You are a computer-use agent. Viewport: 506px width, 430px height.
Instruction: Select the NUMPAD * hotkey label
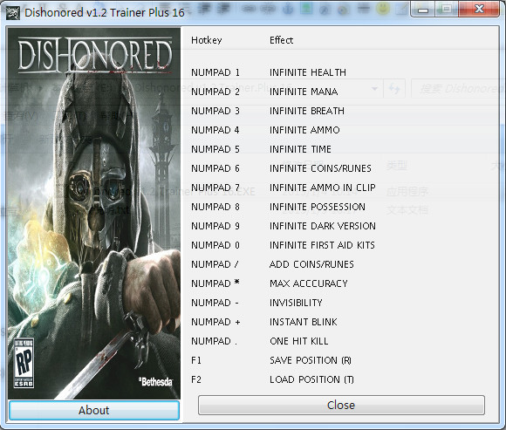click(x=215, y=283)
